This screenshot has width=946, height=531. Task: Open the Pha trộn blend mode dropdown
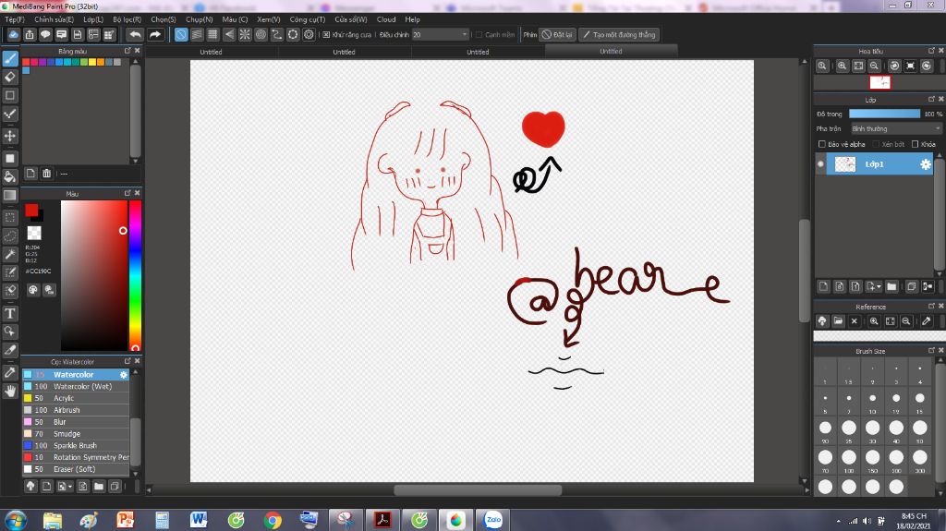pos(896,128)
